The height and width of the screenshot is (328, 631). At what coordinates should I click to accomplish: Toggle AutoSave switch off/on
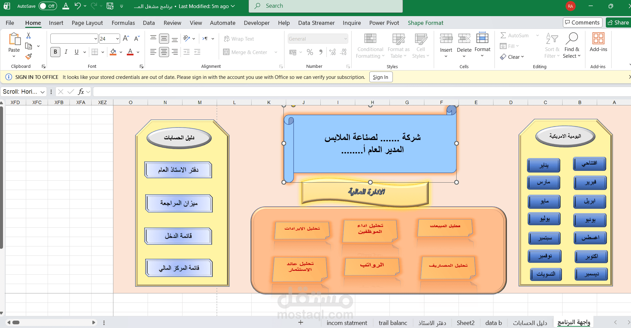coord(48,6)
